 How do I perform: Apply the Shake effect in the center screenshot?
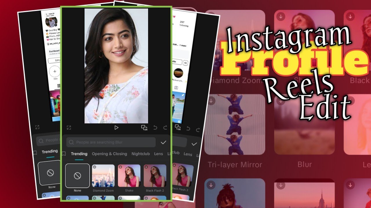[129, 176]
